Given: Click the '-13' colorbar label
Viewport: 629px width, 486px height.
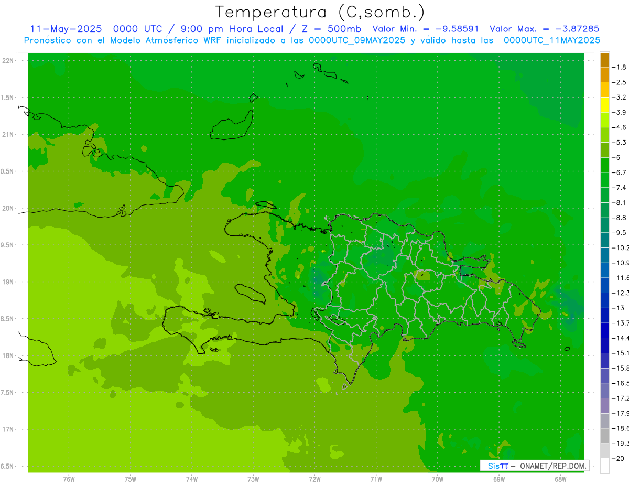Looking at the screenshot, I should click(x=618, y=308).
